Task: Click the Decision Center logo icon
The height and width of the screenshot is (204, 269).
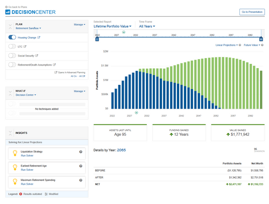Action: [8, 12]
